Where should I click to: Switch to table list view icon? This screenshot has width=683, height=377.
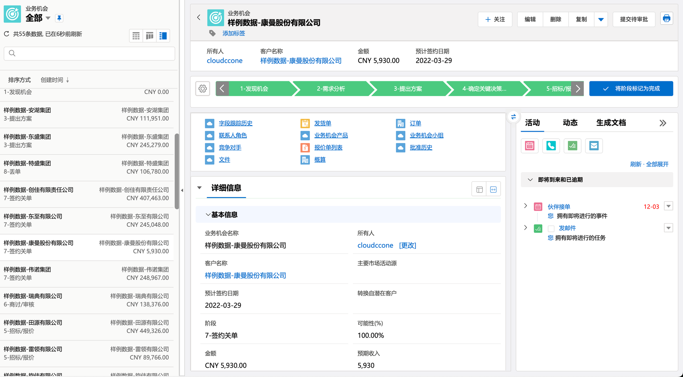[x=136, y=36]
